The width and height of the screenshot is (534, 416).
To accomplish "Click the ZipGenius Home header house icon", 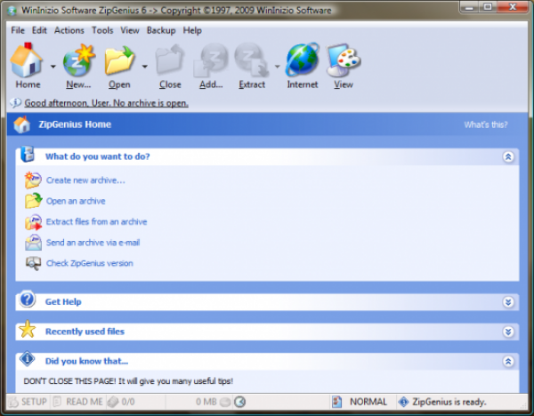I will click(x=21, y=124).
